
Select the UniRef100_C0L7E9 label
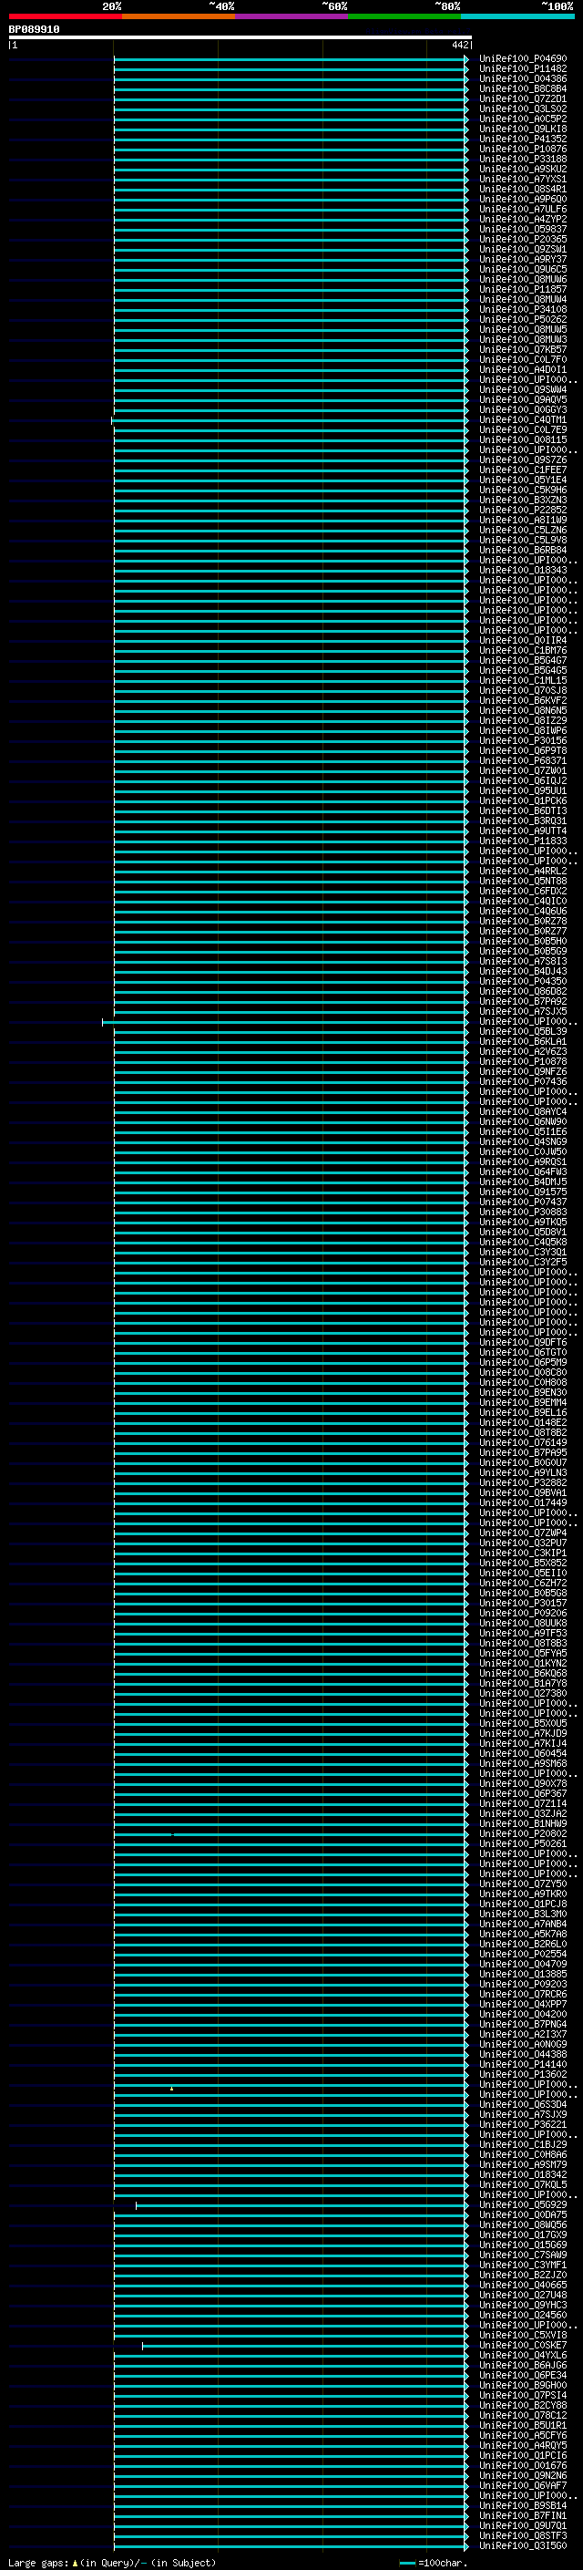(x=522, y=430)
